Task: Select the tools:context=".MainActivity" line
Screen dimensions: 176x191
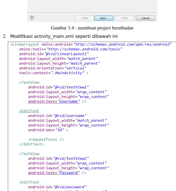Action: 54,73
